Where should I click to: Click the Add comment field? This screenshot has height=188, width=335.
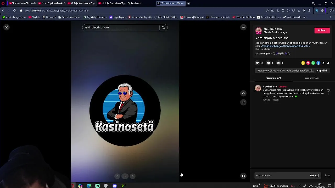282,175
